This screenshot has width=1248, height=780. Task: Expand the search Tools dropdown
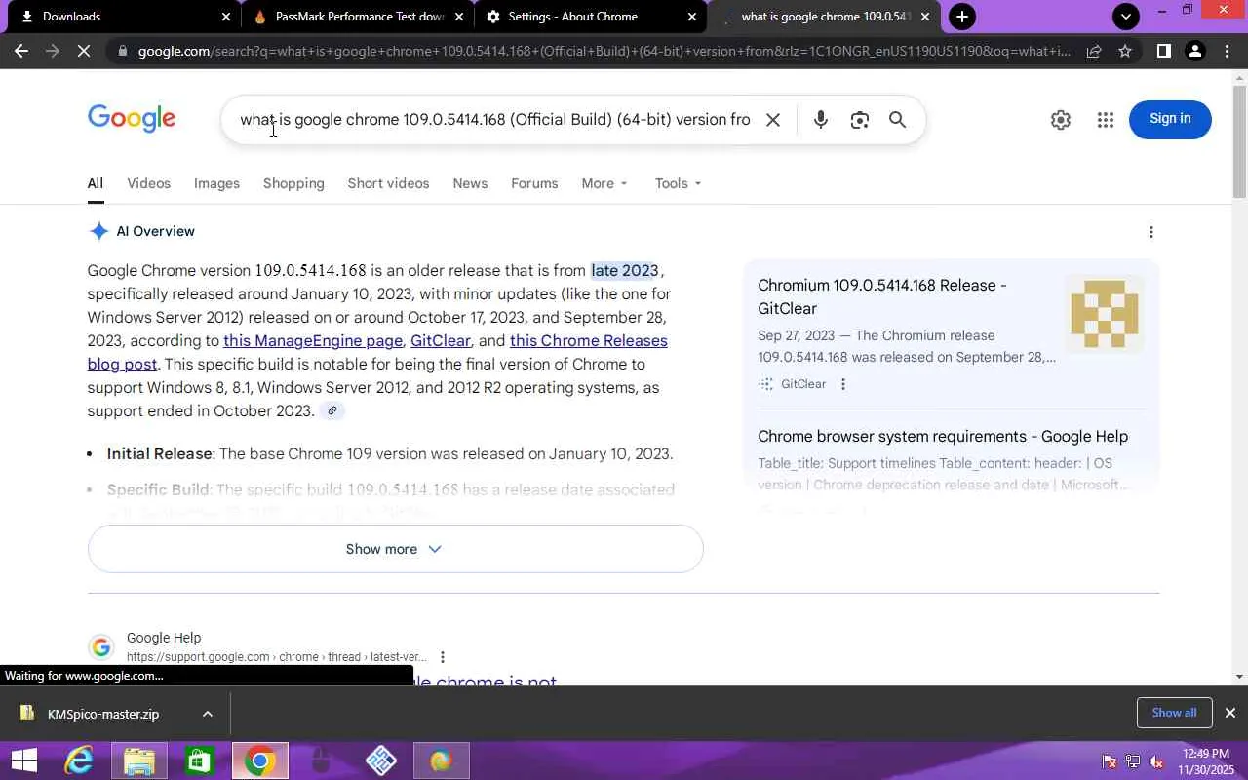pos(678,183)
